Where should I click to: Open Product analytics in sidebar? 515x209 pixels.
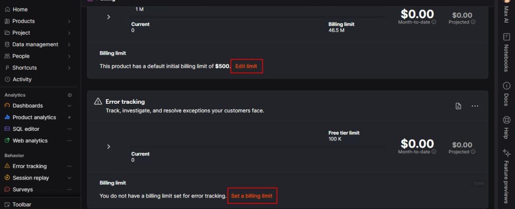(x=34, y=117)
